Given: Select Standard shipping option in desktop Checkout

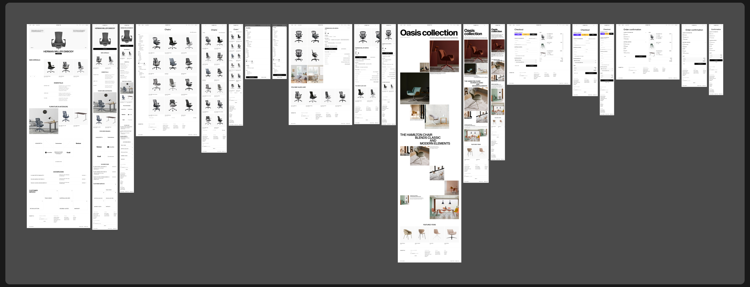Looking at the screenshot, I should click(515, 60).
